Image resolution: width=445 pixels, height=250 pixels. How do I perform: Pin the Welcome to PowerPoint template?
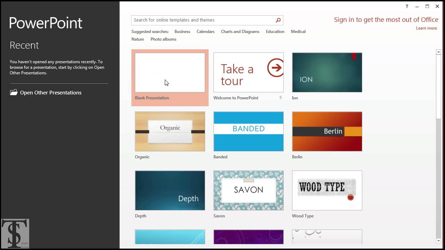[280, 98]
